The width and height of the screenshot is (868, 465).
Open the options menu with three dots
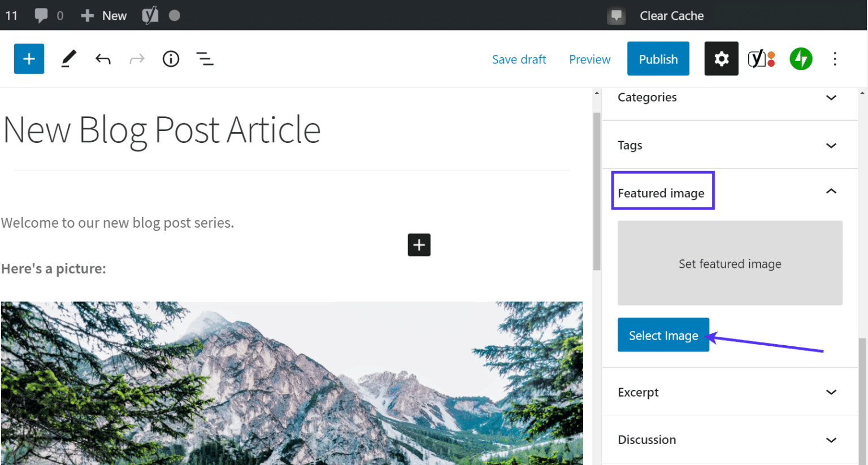click(835, 58)
